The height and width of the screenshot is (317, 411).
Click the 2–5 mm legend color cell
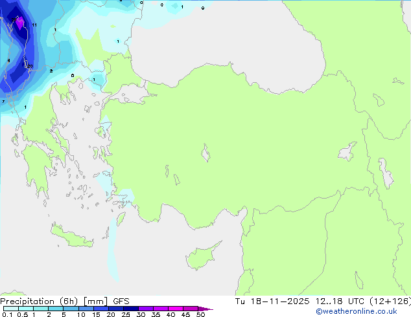point(56,309)
